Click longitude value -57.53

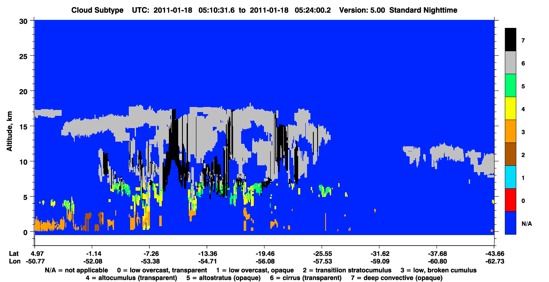(322, 261)
